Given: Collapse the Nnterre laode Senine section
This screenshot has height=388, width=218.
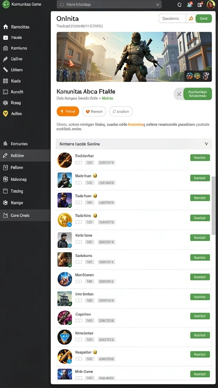Looking at the screenshot, I should [206, 144].
